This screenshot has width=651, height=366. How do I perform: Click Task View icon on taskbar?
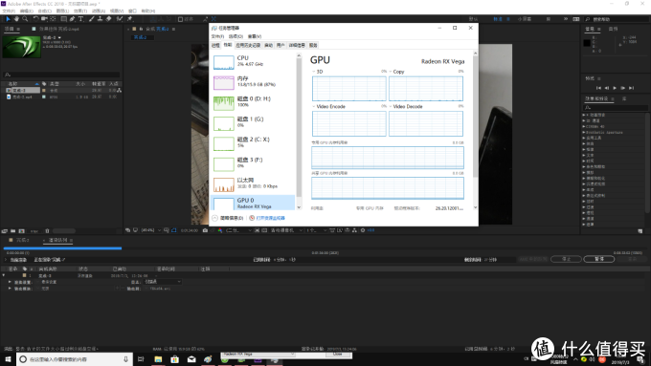click(x=141, y=359)
